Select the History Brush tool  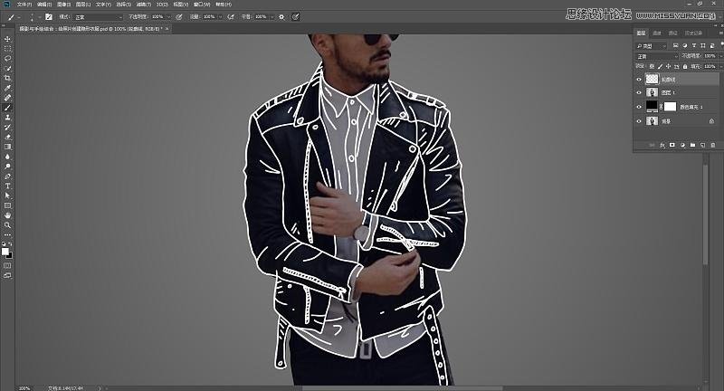click(x=7, y=127)
